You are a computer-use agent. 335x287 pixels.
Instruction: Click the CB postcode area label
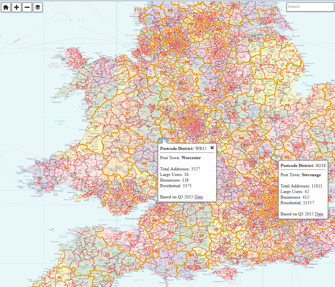pyautogui.click(x=302, y=144)
